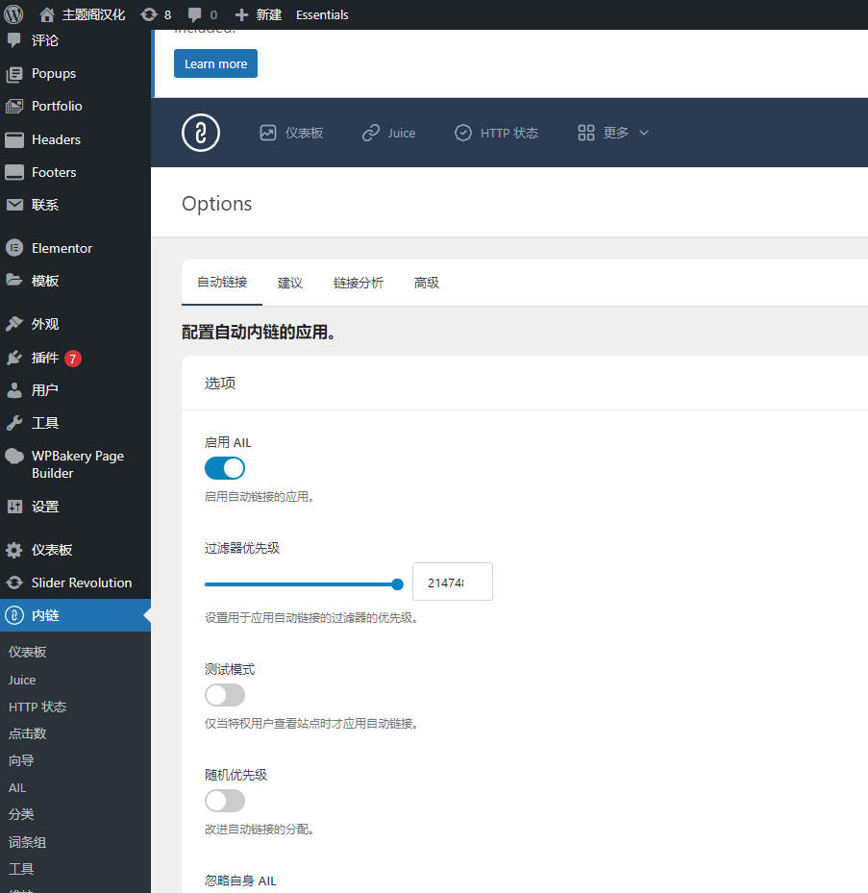Click the 外观 paintbrush icon
Viewport: 868px width, 893px height.
click(14, 324)
